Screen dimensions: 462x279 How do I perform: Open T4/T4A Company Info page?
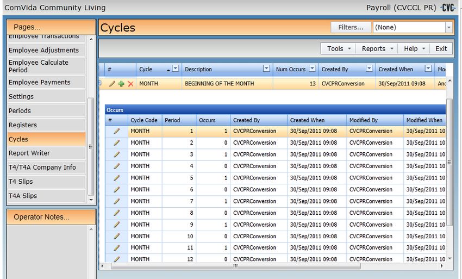point(46,167)
